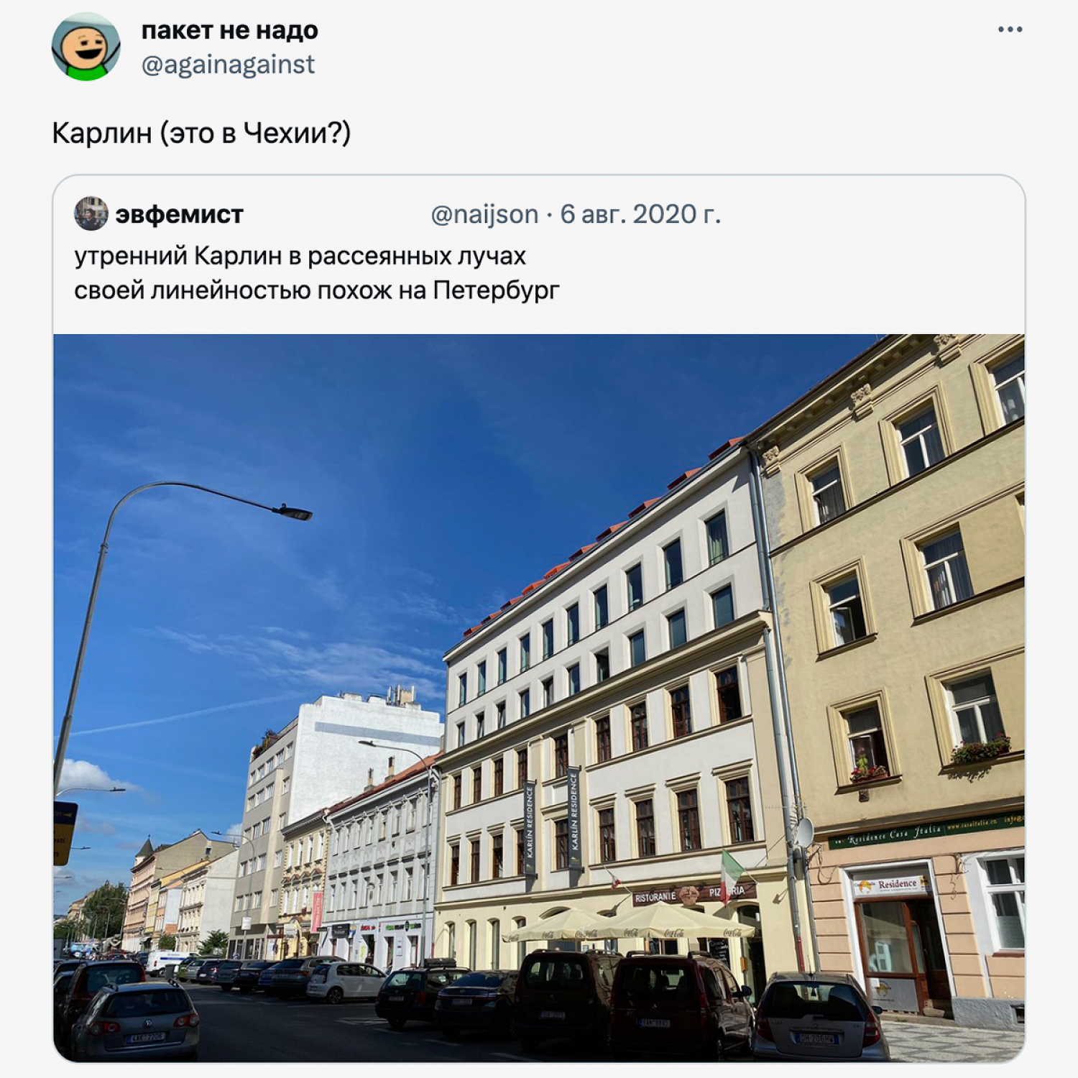Open the пакет не надо profile avatar
Image resolution: width=1078 pixels, height=1078 pixels.
point(86,47)
